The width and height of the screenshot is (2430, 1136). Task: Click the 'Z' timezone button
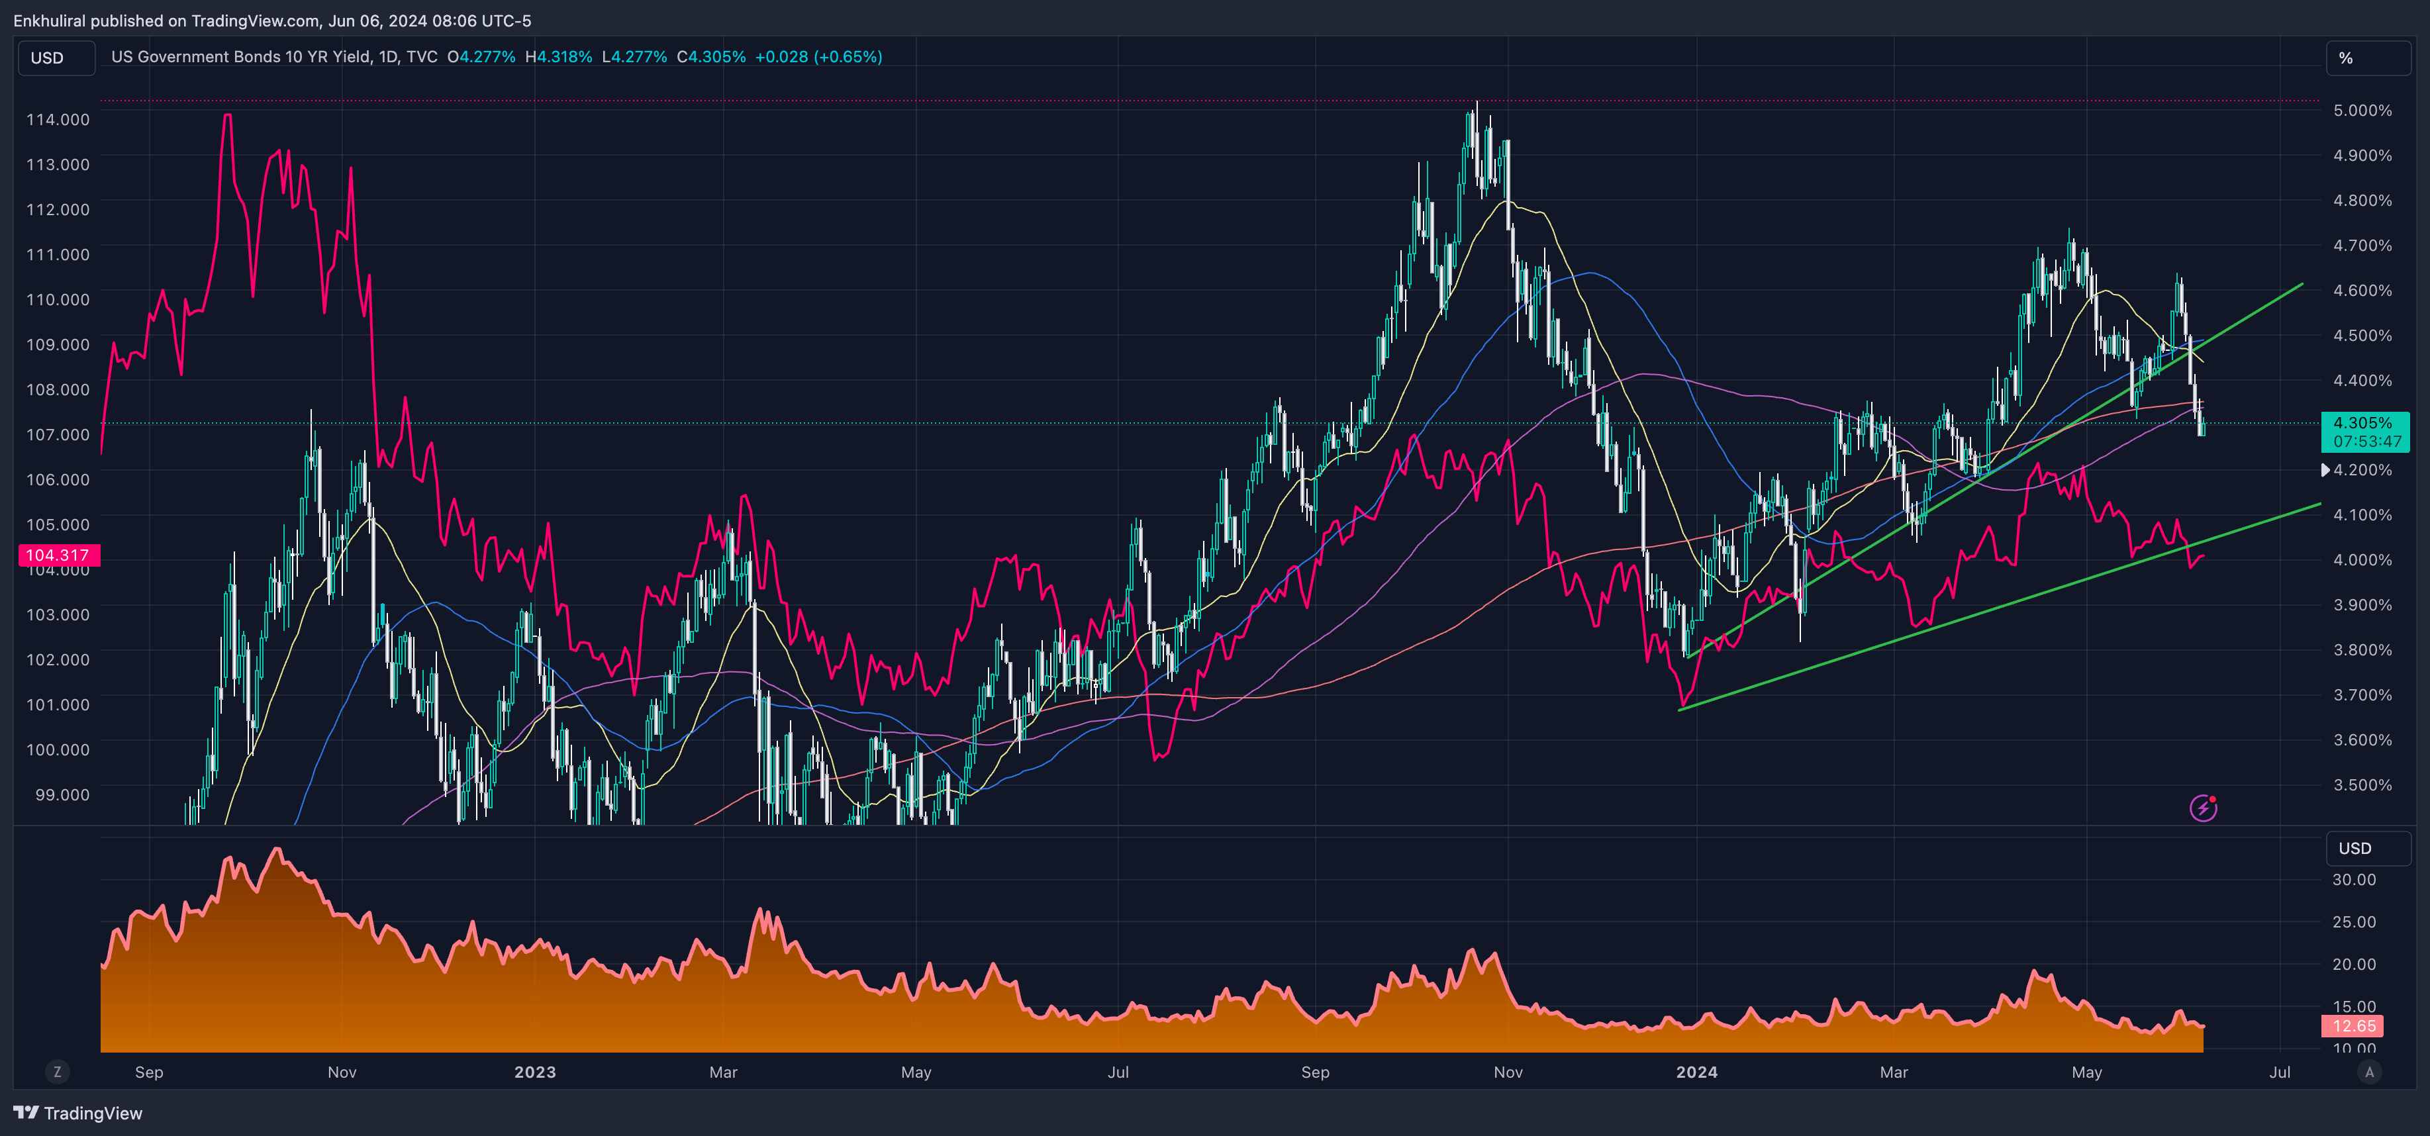[x=58, y=1072]
